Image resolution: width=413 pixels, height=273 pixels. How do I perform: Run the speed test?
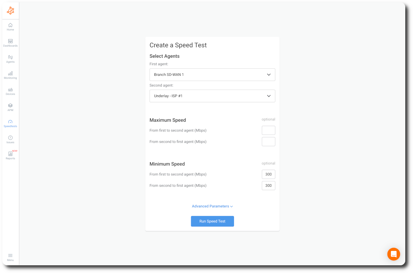click(x=212, y=221)
